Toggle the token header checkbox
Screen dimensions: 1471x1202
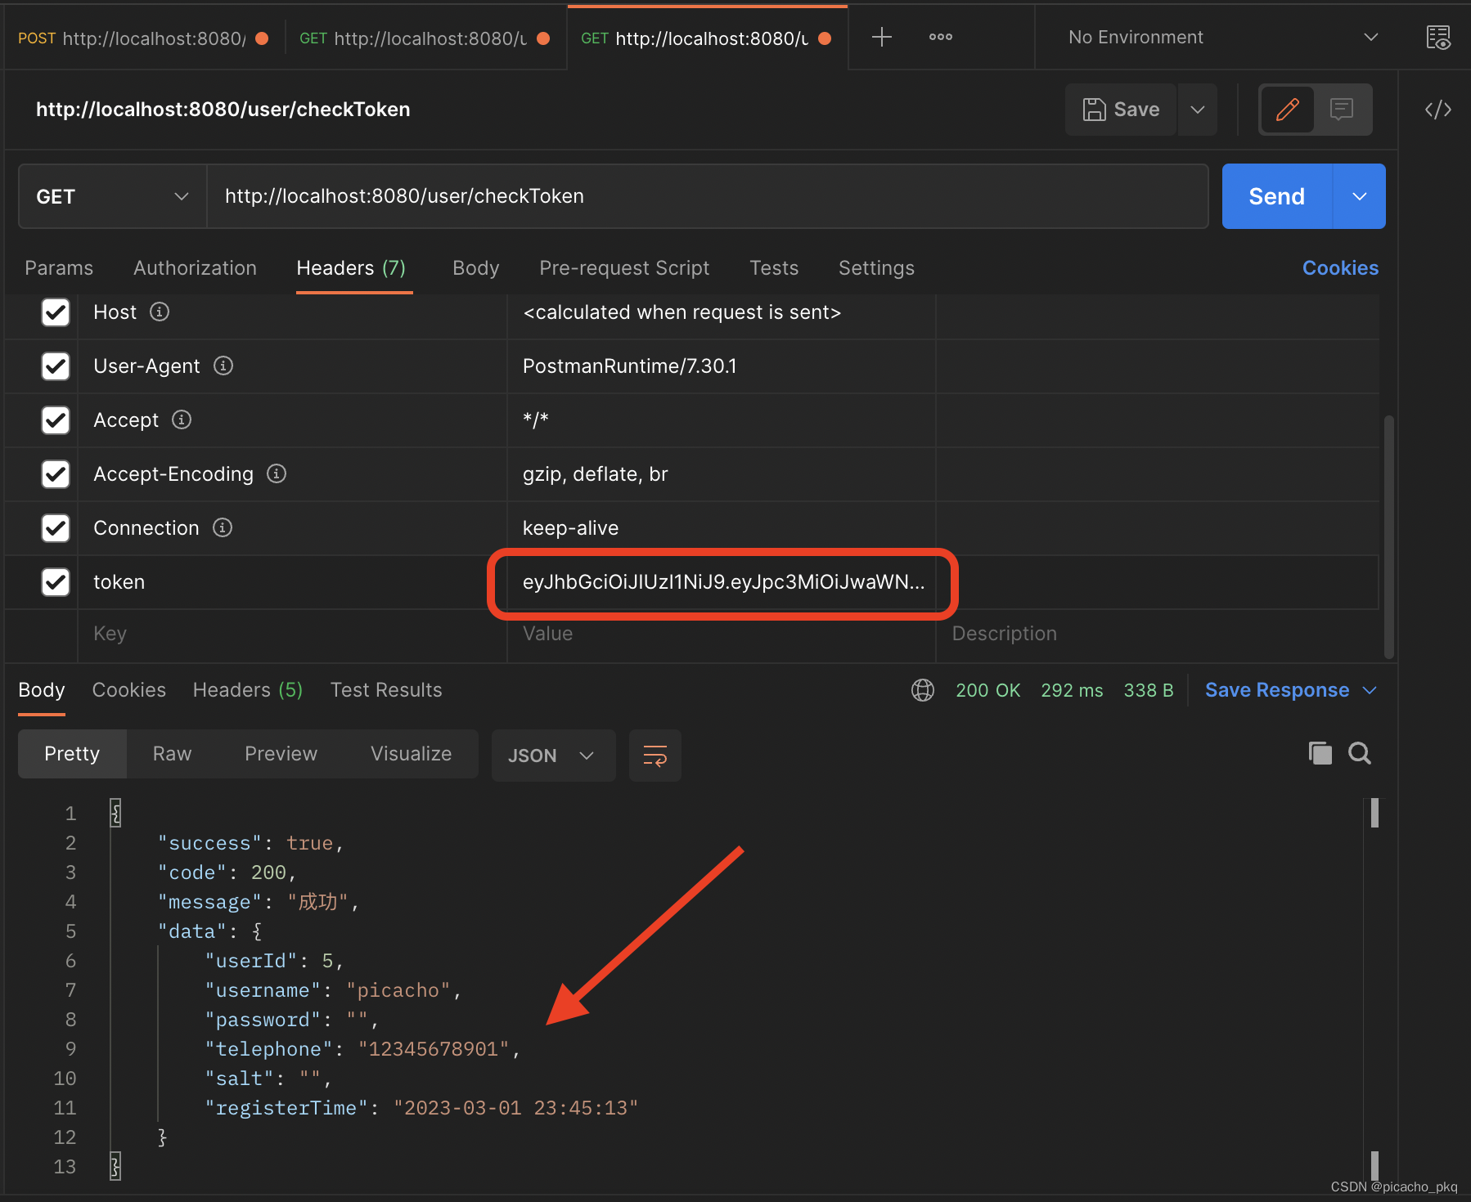coord(56,581)
